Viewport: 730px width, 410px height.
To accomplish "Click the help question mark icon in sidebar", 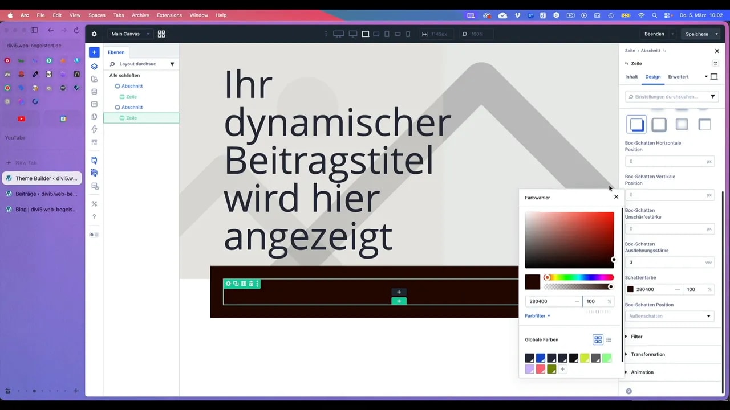I will coord(94,216).
